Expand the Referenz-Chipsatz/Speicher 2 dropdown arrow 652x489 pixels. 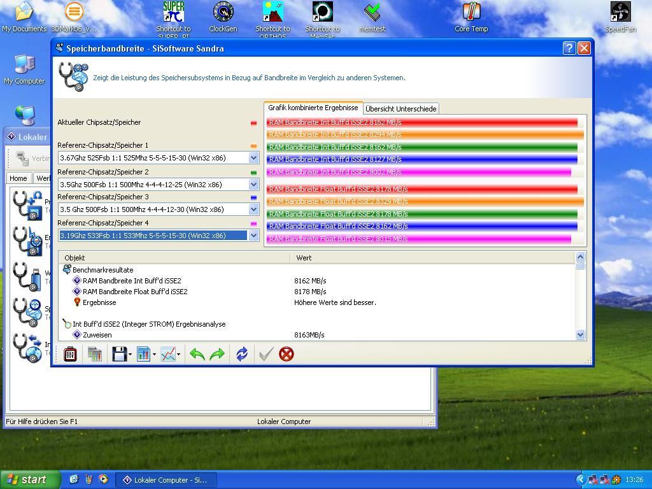tap(253, 184)
